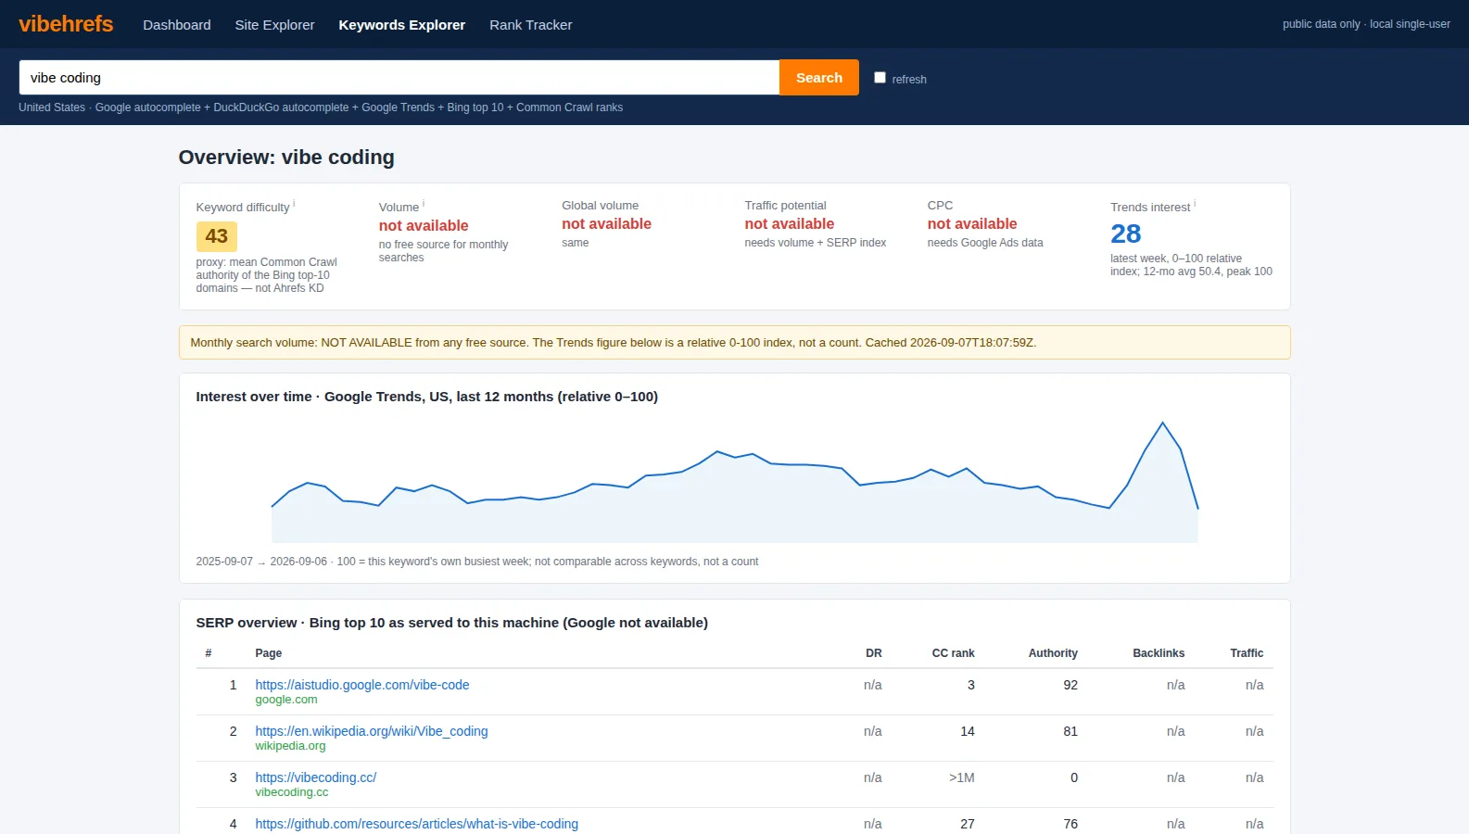
Task: Select the Keywords Explorer tab
Action: (401, 25)
